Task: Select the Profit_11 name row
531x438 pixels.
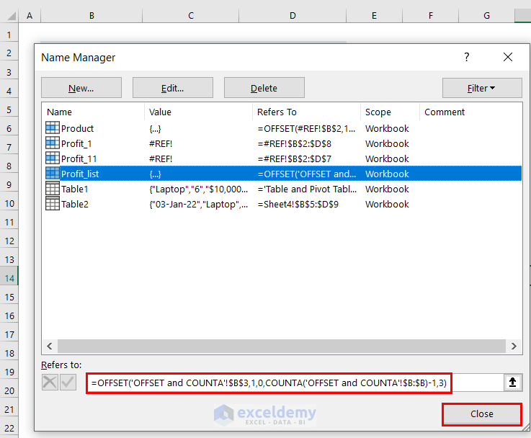Action: pyautogui.click(x=283, y=158)
